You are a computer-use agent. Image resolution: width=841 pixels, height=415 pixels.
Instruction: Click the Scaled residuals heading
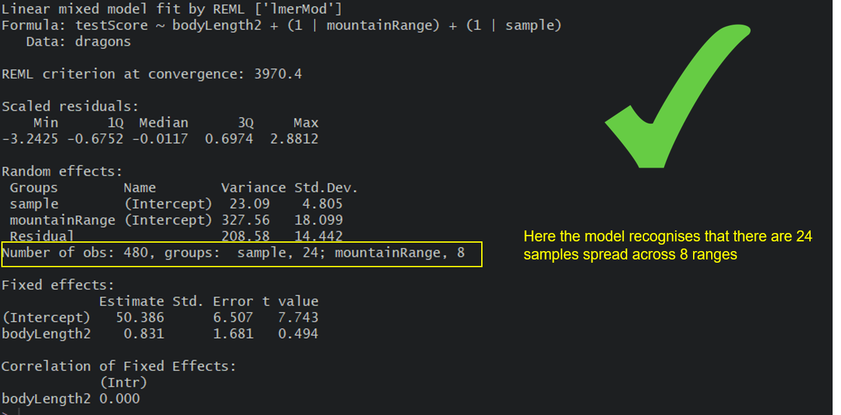point(70,107)
